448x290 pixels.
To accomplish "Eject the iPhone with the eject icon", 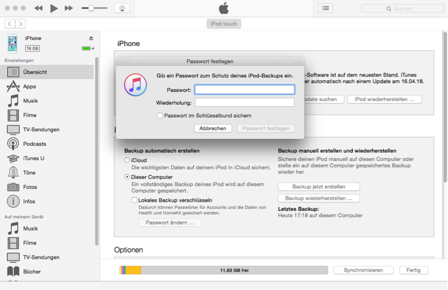I will (x=91, y=38).
